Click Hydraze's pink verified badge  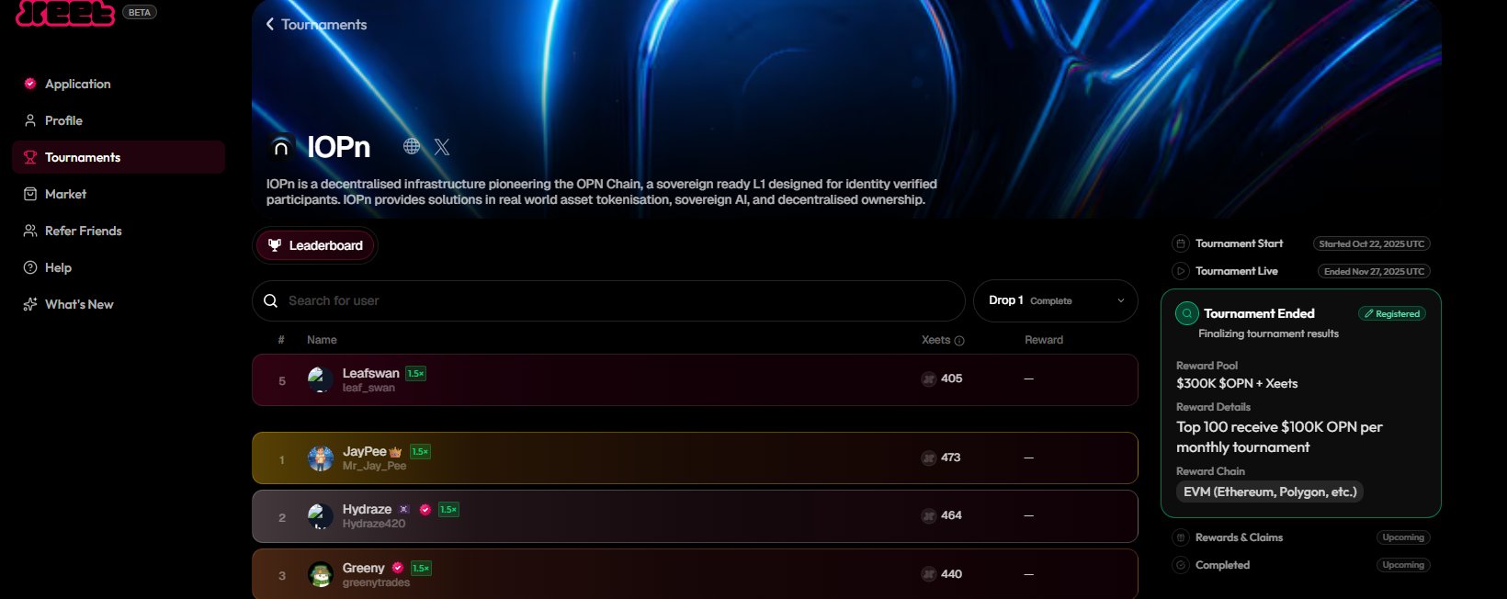[x=425, y=510]
